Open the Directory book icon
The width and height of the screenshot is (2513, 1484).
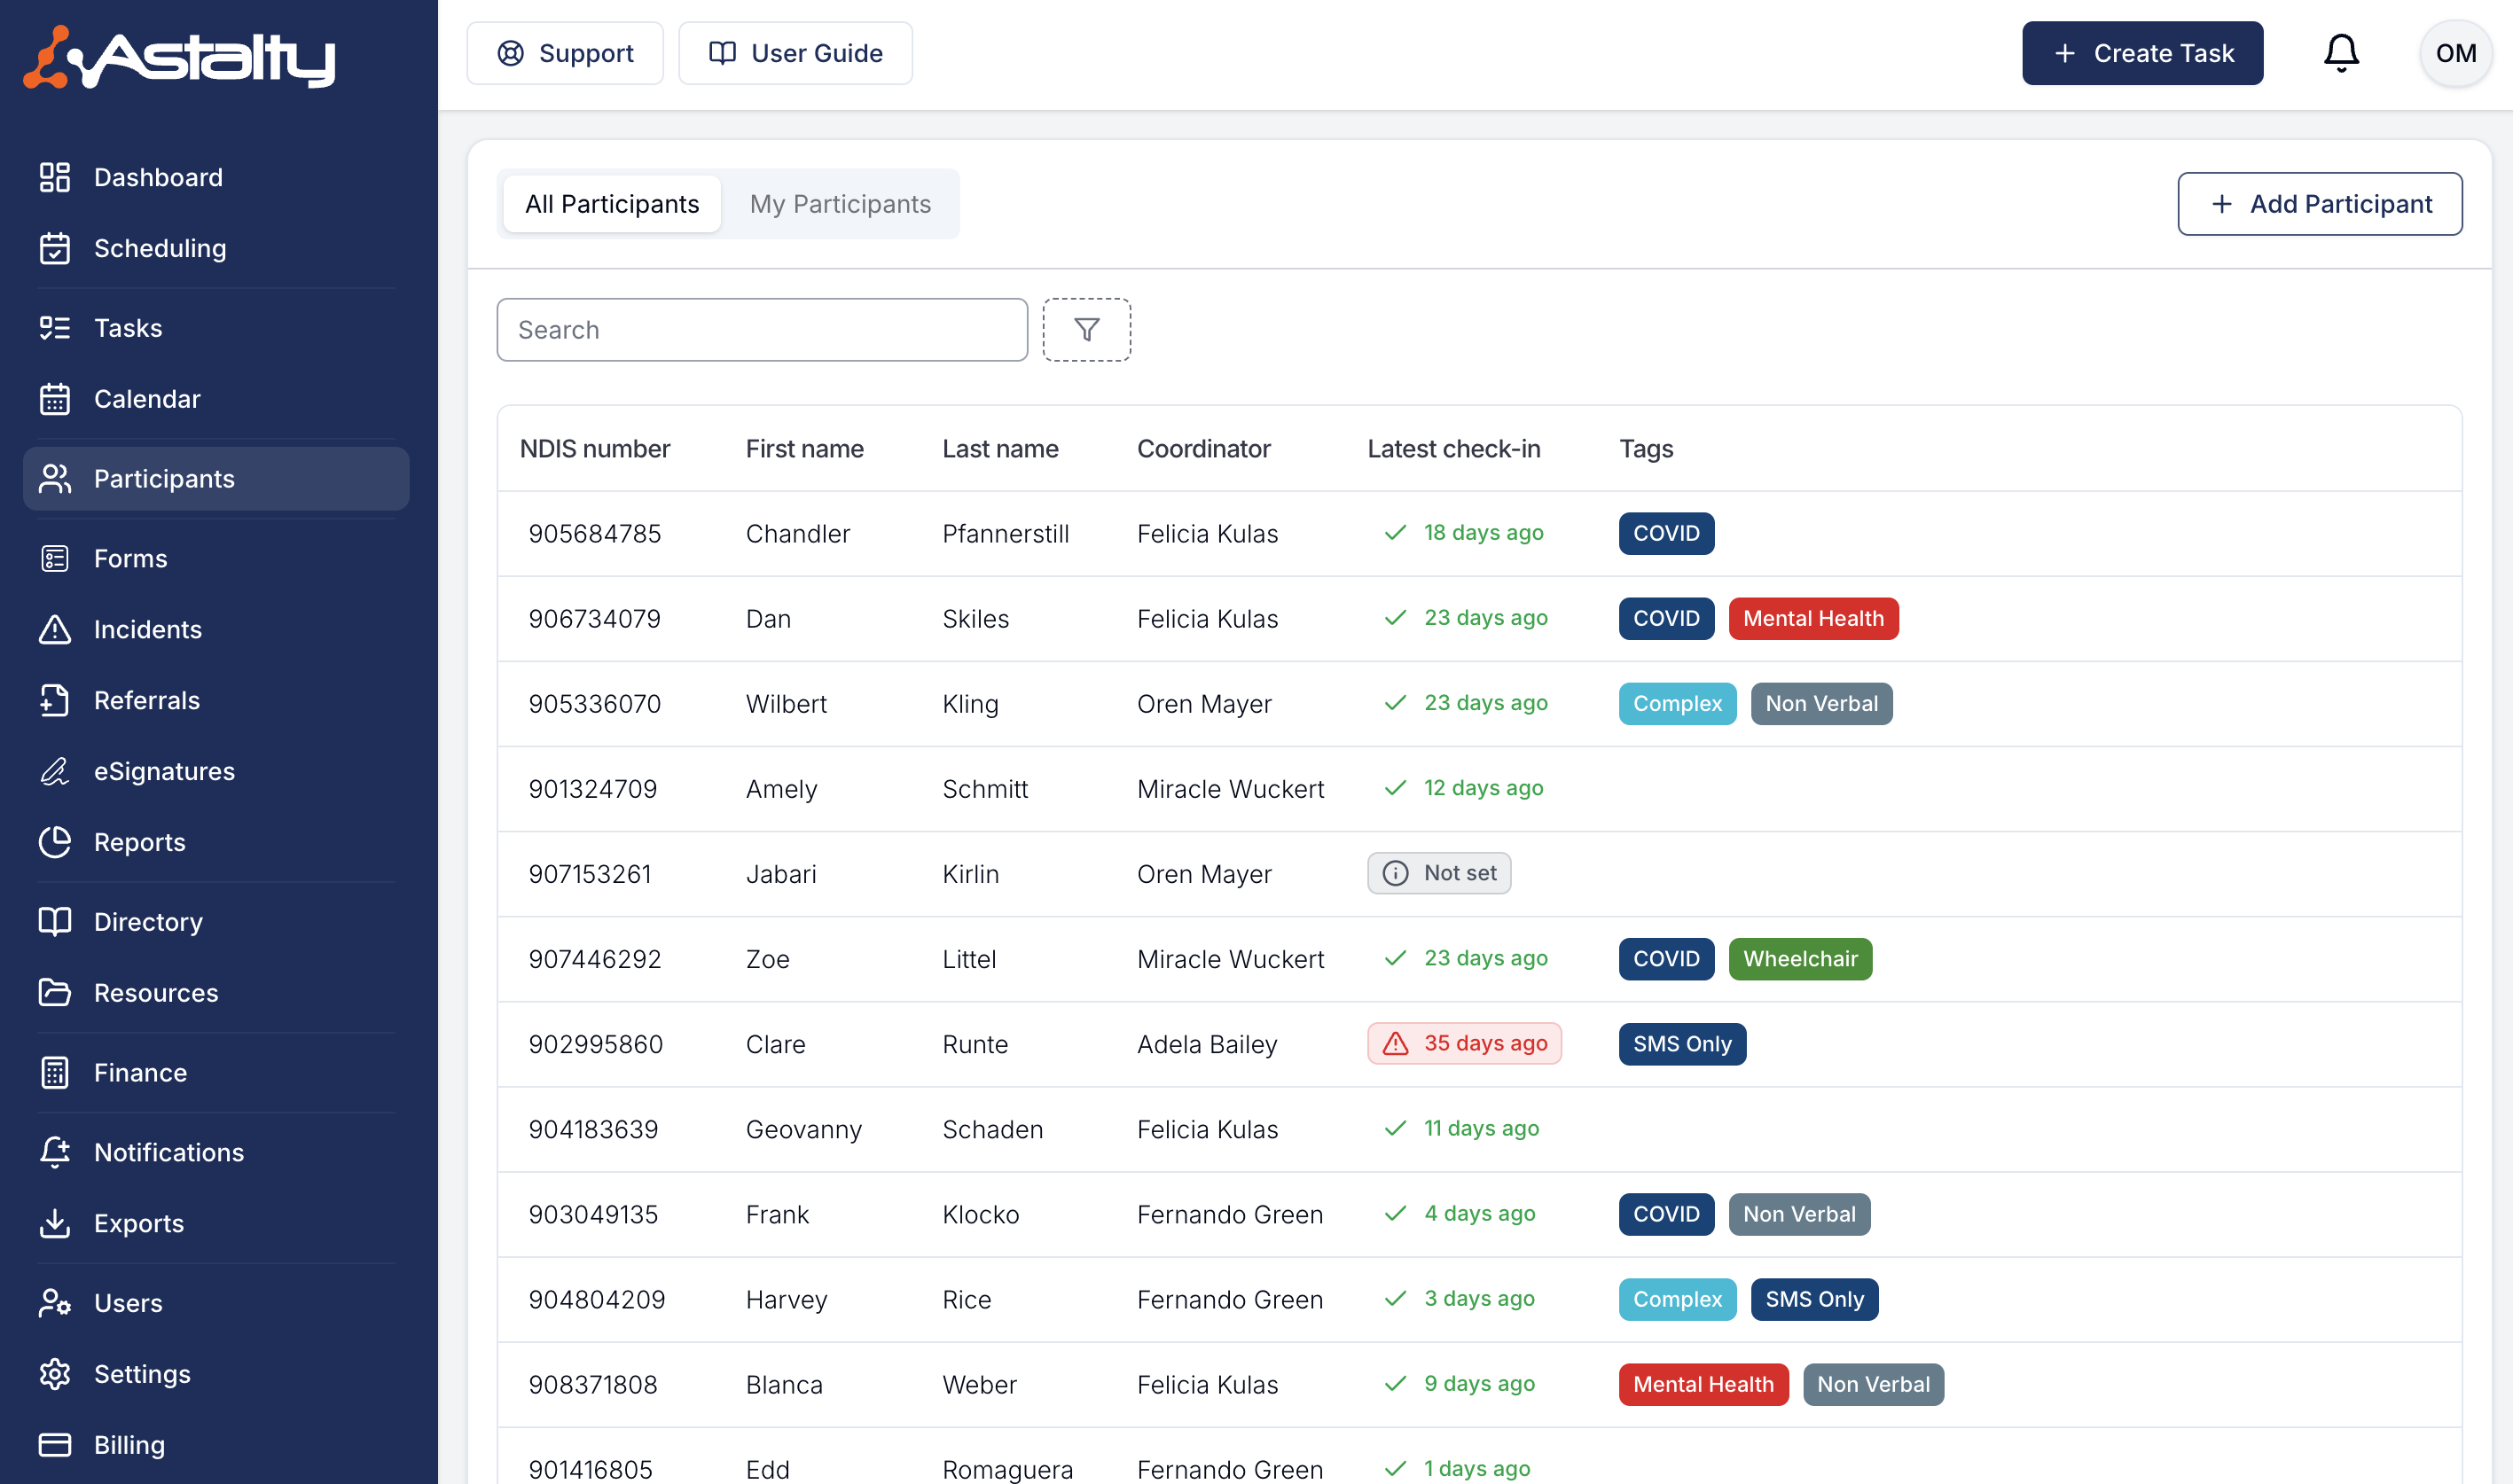[54, 921]
